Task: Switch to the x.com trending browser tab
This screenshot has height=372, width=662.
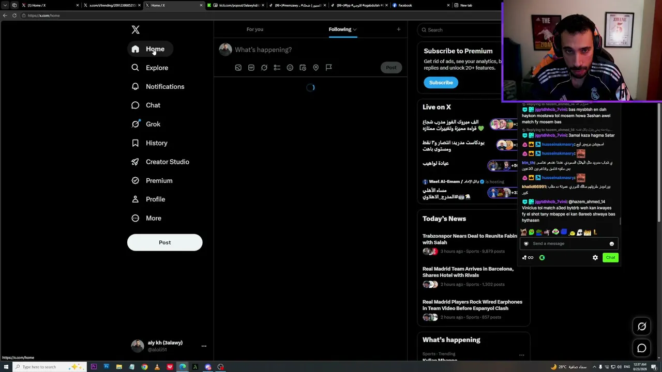Action: click(111, 5)
